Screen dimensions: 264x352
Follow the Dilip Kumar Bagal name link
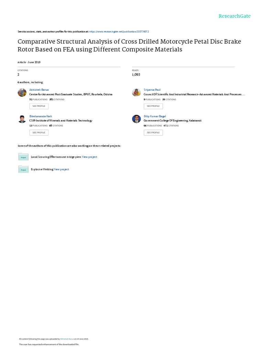click(x=155, y=116)
